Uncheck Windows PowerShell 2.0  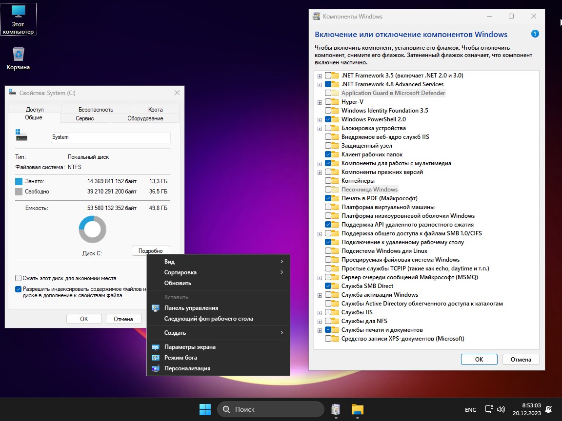coord(328,119)
